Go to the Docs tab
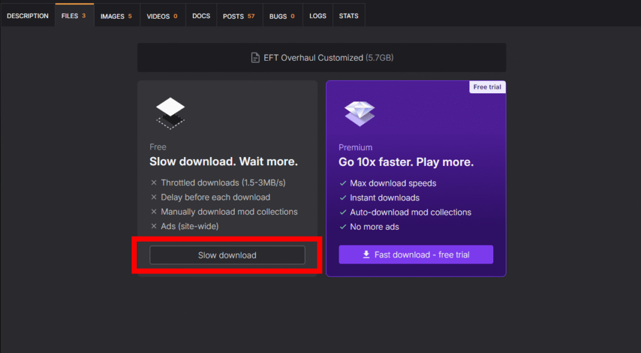 point(201,16)
